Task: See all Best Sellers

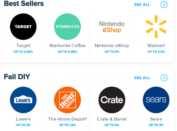Action: click(142, 5)
